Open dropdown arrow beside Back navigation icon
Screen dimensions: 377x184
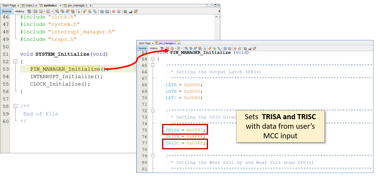44,11
